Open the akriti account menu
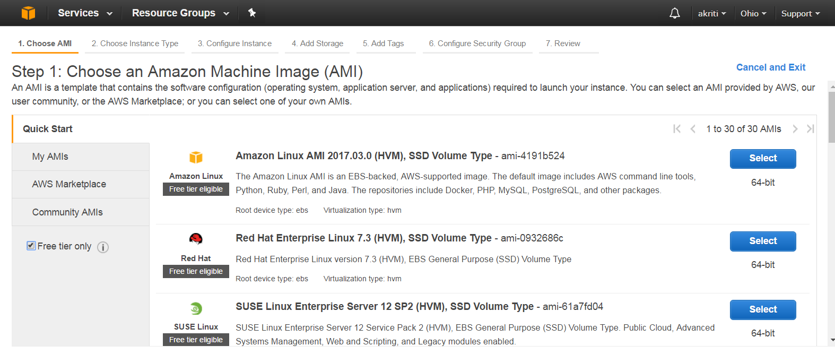 pyautogui.click(x=711, y=13)
